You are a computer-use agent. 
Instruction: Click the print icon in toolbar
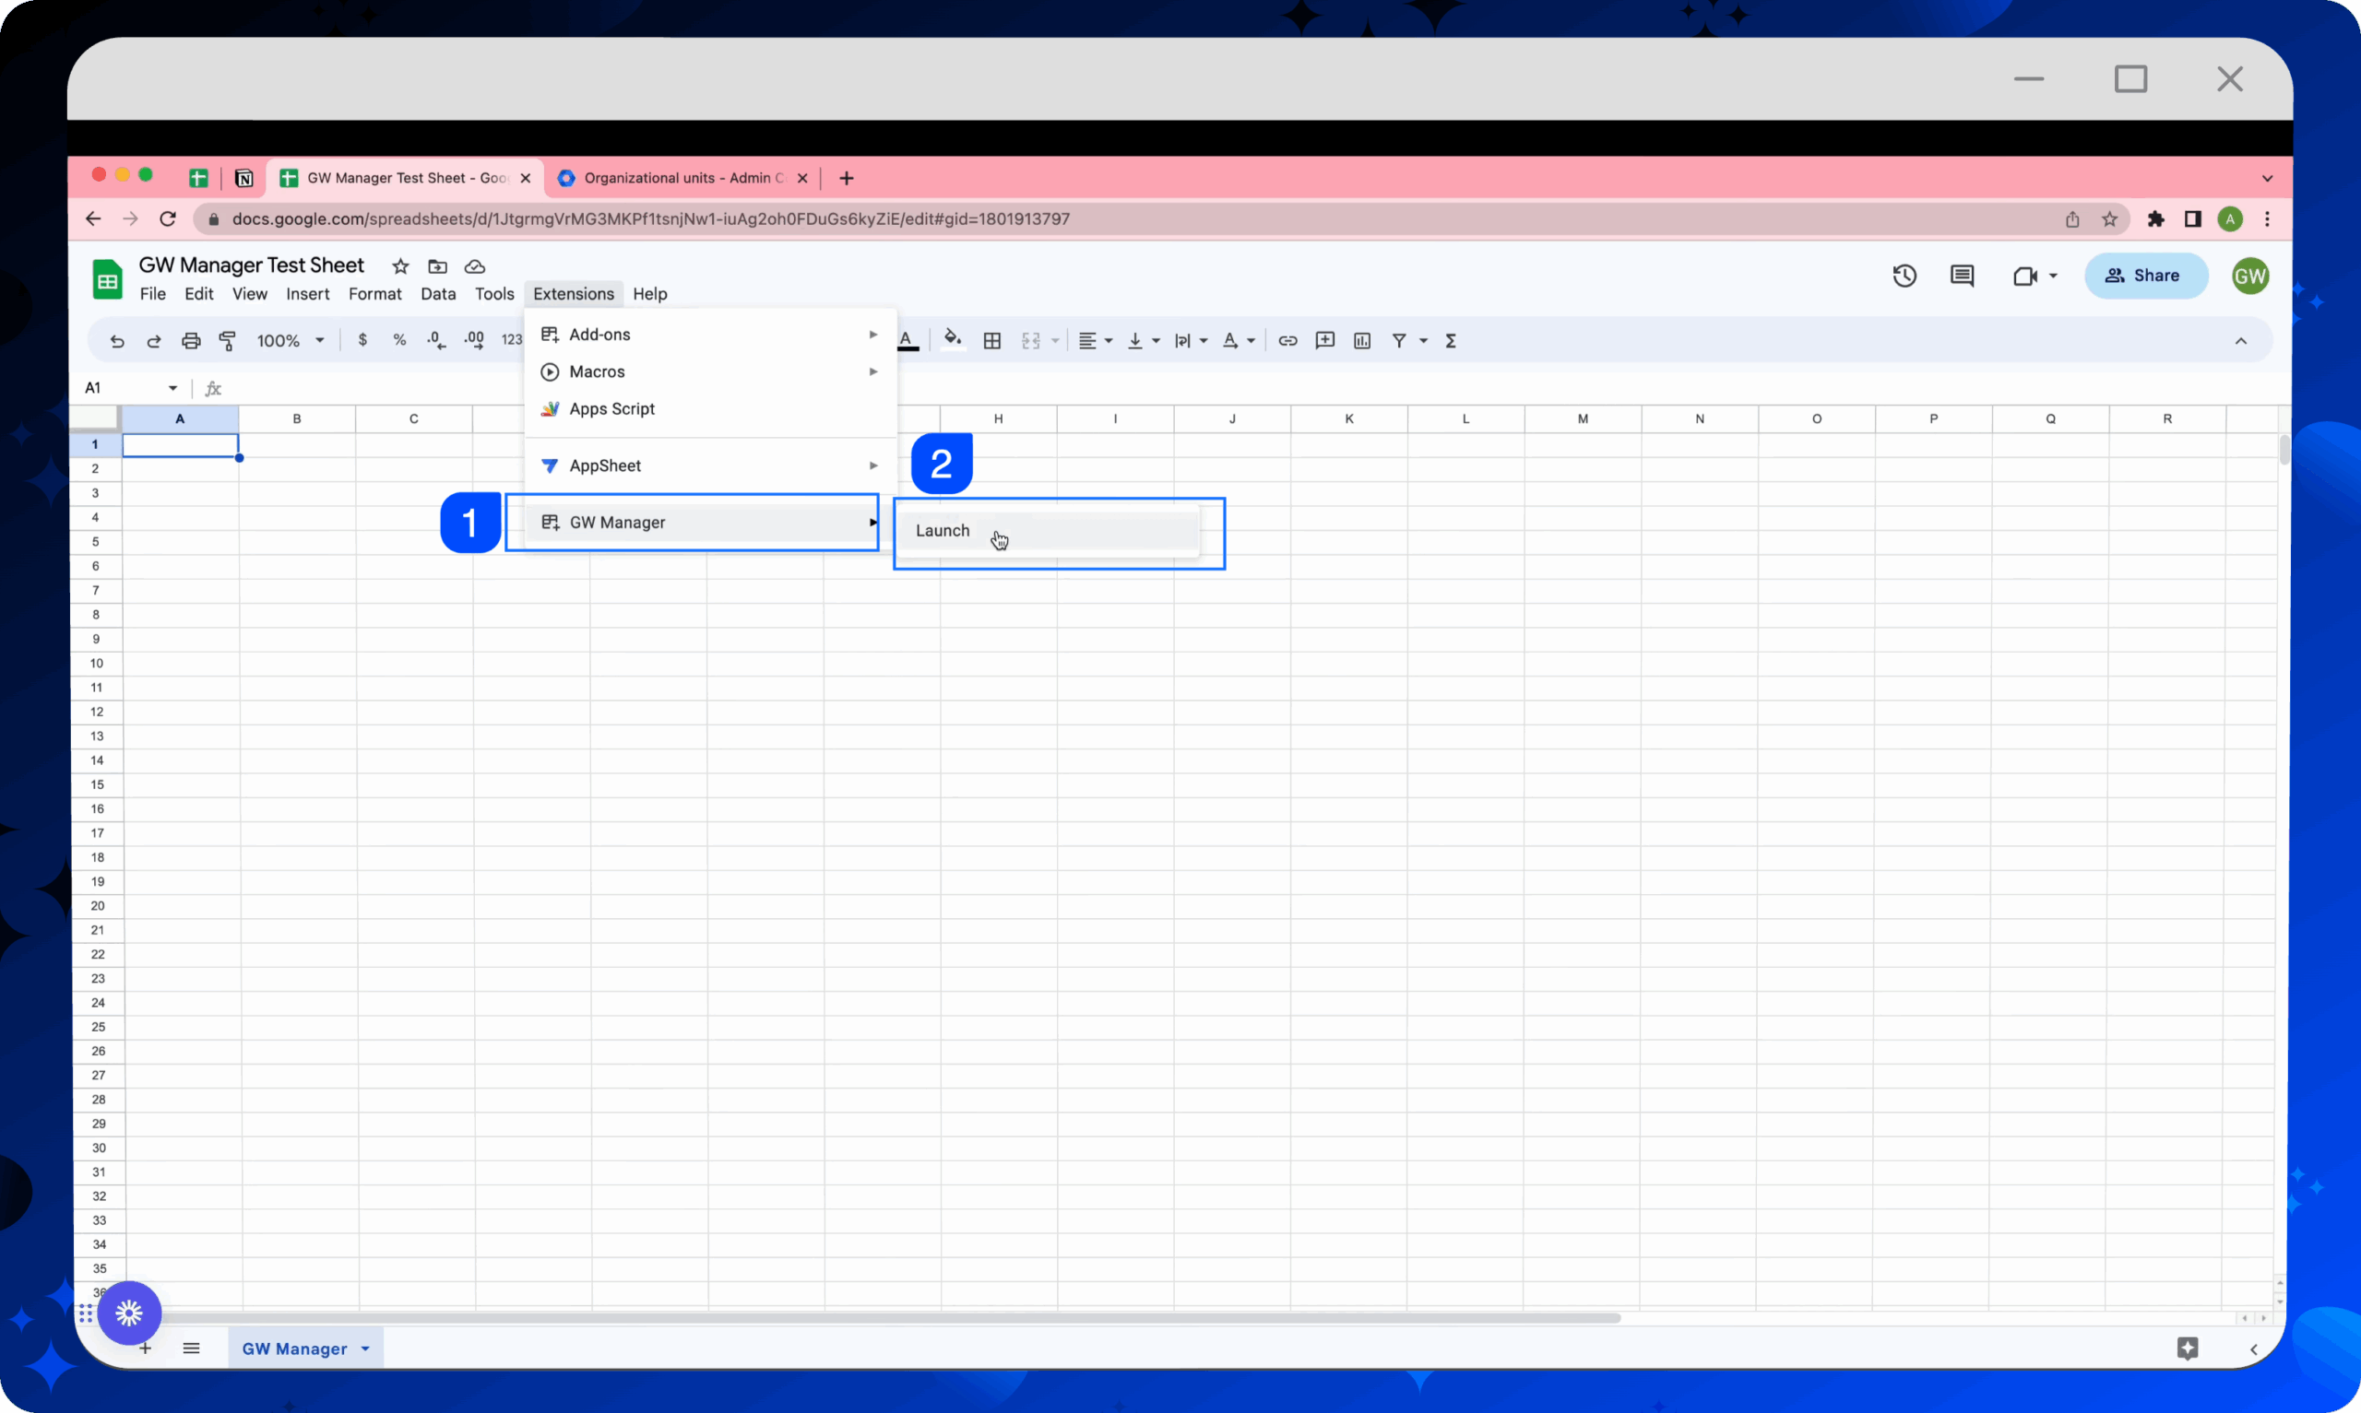point(191,341)
